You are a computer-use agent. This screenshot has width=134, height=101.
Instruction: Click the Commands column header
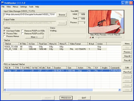(115, 68)
